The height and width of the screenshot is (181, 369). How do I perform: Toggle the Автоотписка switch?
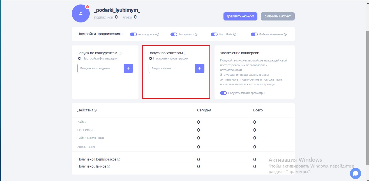[x=174, y=35]
